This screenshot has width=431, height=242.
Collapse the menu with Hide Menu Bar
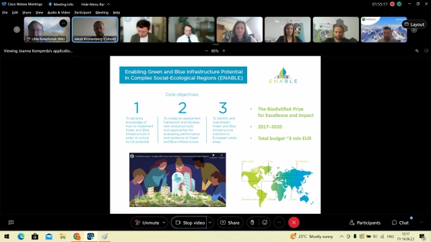coord(96,5)
